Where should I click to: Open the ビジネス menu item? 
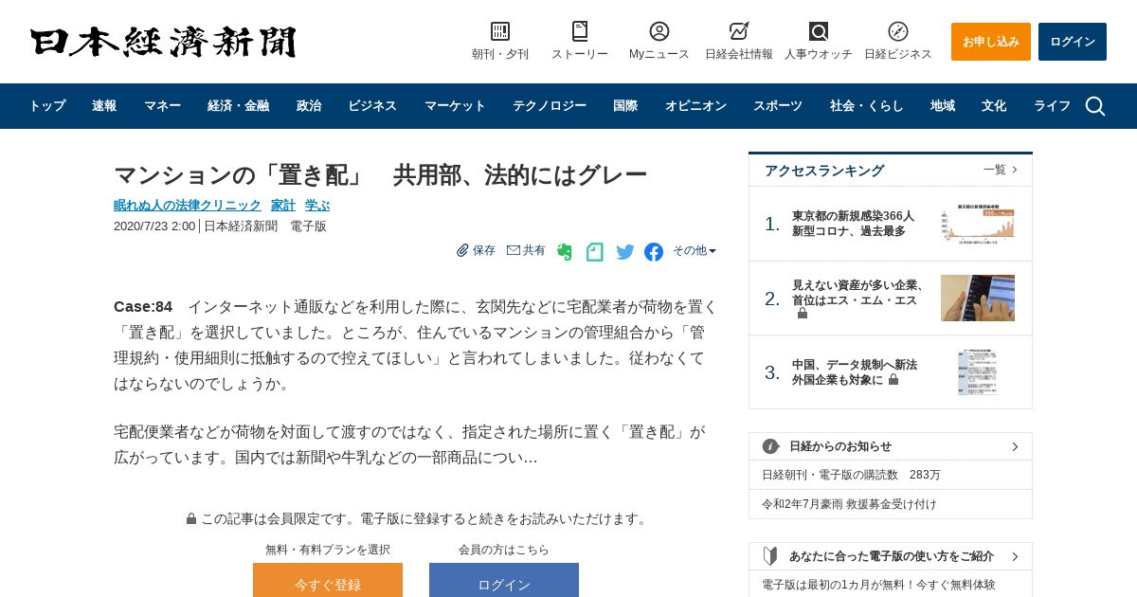(372, 106)
